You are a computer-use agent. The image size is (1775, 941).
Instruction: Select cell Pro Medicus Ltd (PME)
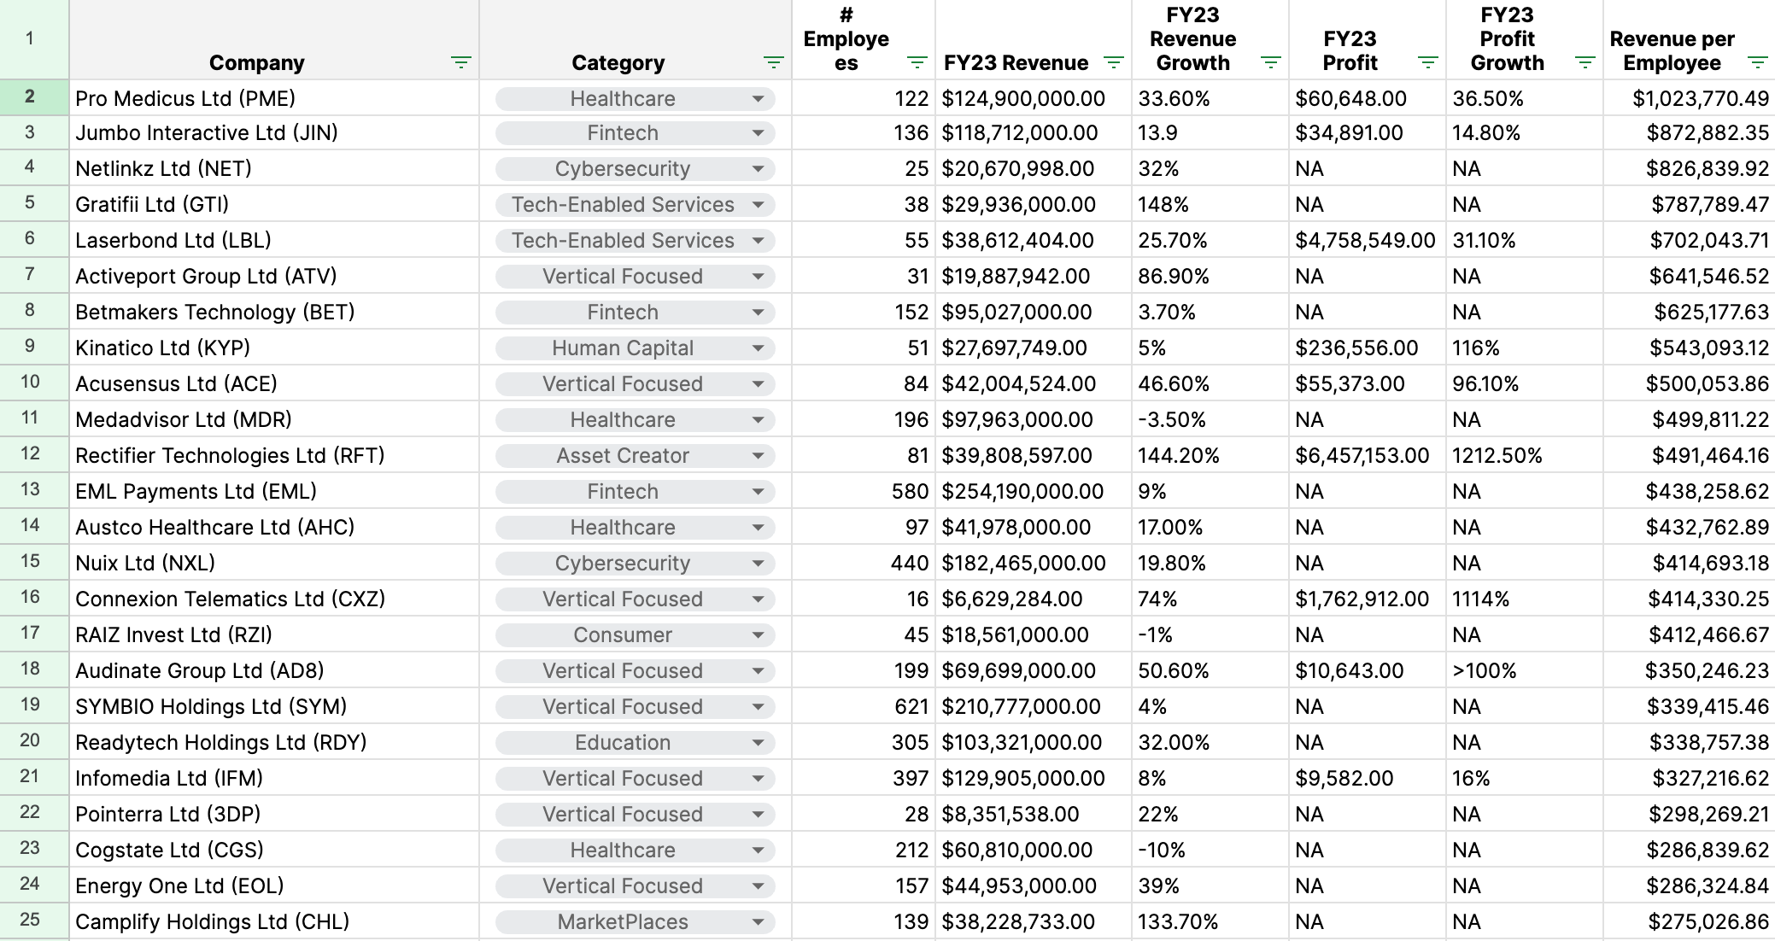click(x=274, y=98)
